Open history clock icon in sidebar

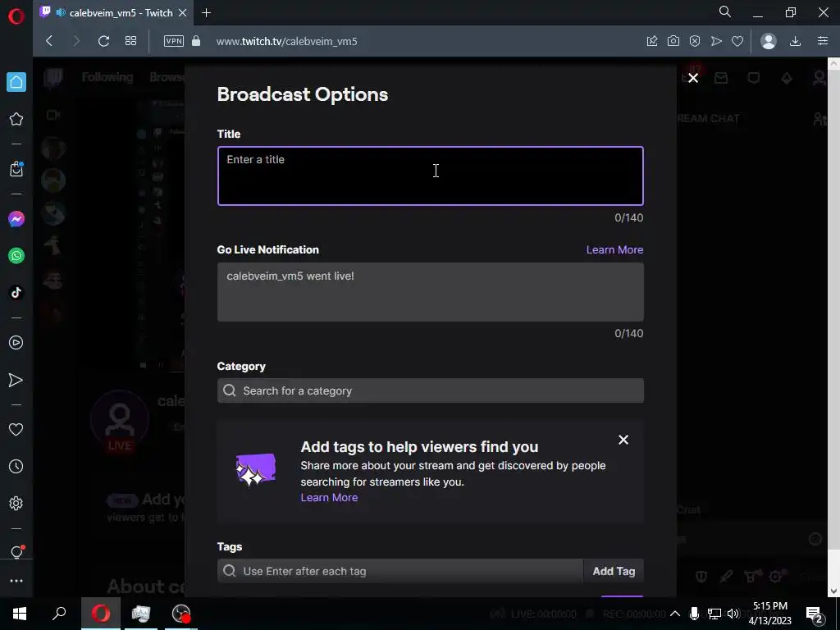(x=16, y=466)
